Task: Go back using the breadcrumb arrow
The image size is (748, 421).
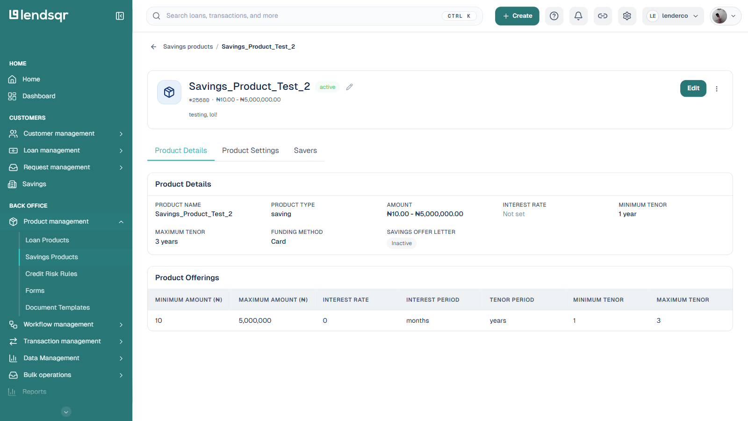Action: click(x=153, y=47)
